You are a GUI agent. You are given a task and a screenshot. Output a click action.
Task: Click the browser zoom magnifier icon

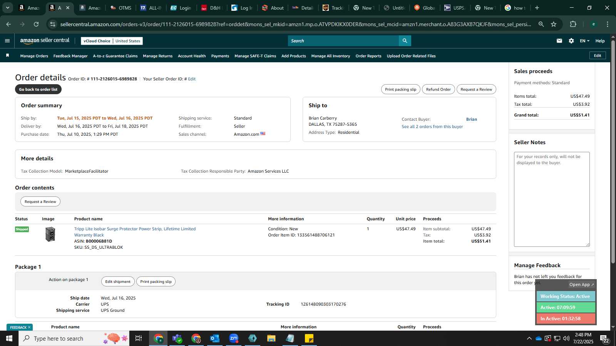point(541,24)
